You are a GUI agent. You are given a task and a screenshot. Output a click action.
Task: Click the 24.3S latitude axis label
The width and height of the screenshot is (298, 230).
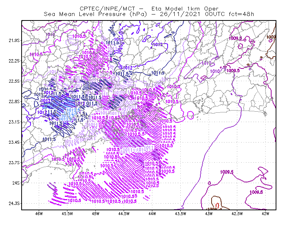pos(14,203)
